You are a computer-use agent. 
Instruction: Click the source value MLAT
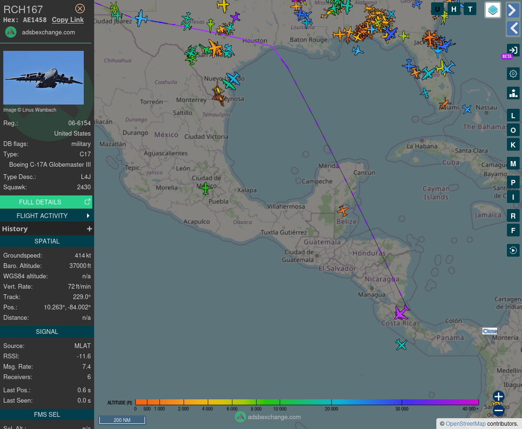click(82, 346)
